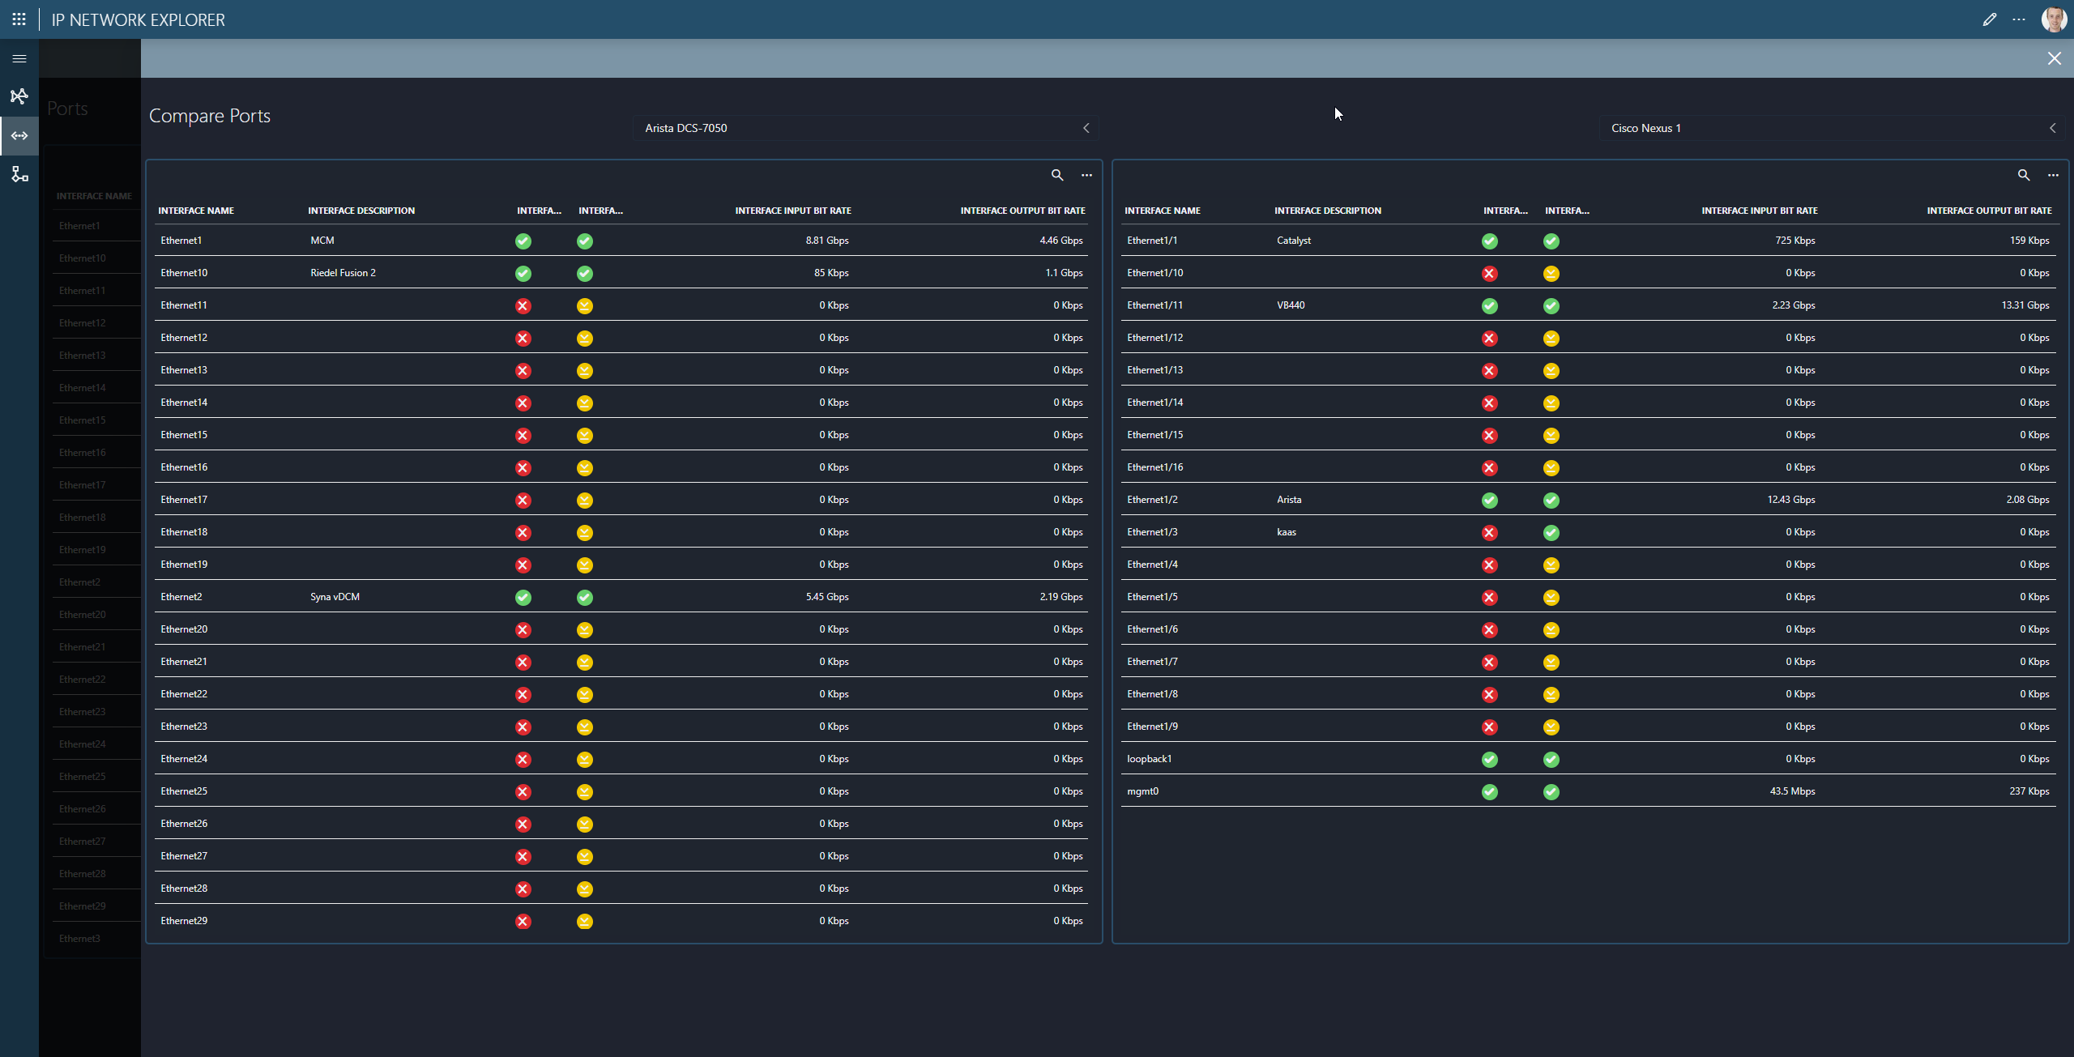This screenshot has width=2074, height=1057.
Task: Click red status icon for Ethernet1/10 row
Action: coord(1490,274)
